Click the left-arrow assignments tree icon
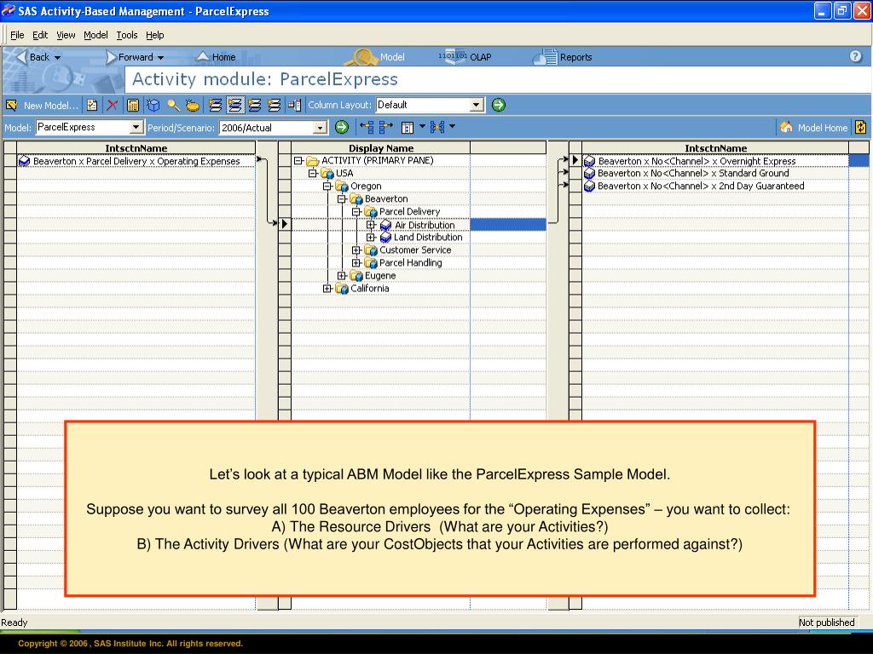 click(367, 128)
